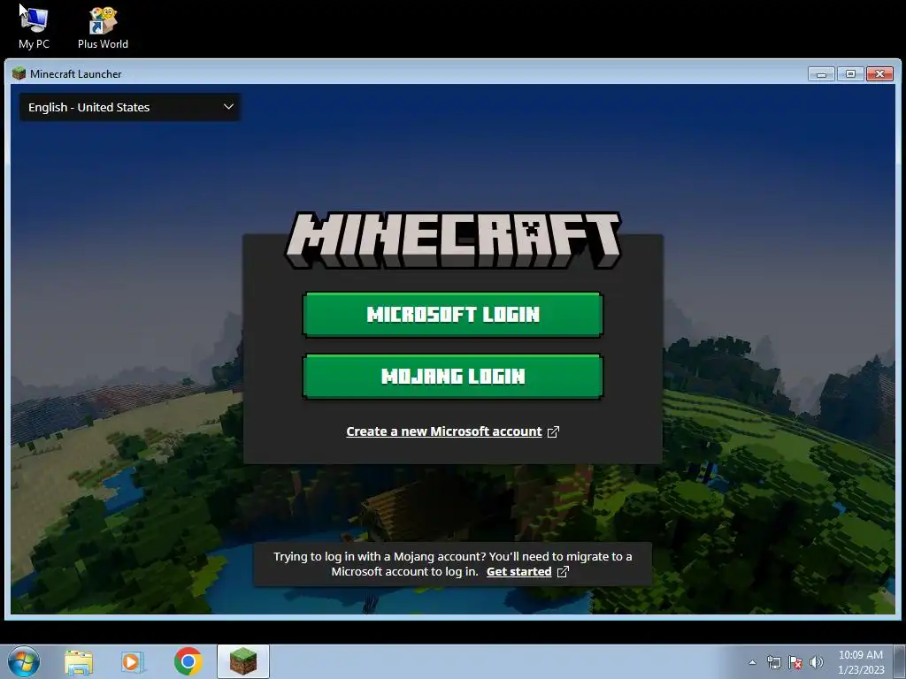This screenshot has height=679, width=906.
Task: Open the Windows Start menu orb
Action: click(x=24, y=661)
